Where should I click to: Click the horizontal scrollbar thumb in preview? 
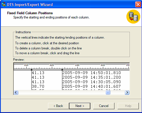coord(108,92)
